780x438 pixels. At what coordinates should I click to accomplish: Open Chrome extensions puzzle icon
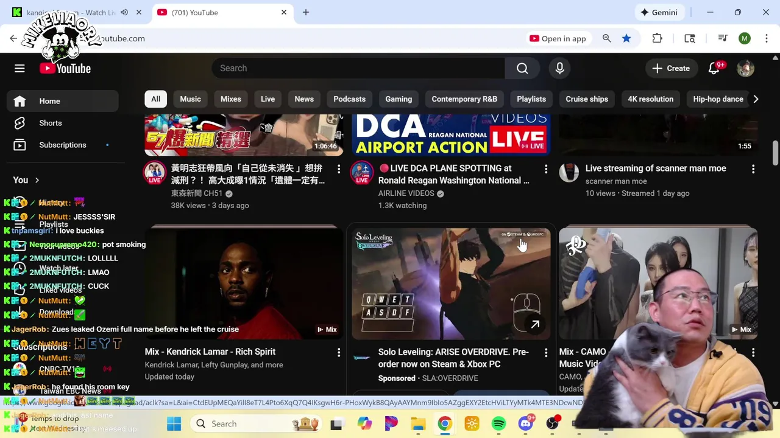click(657, 38)
